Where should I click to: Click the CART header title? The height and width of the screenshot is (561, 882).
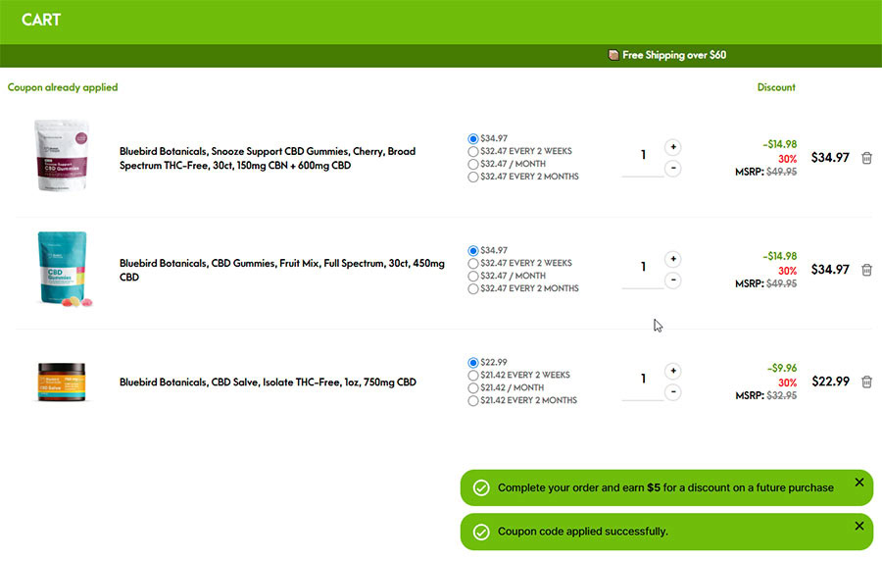41,20
